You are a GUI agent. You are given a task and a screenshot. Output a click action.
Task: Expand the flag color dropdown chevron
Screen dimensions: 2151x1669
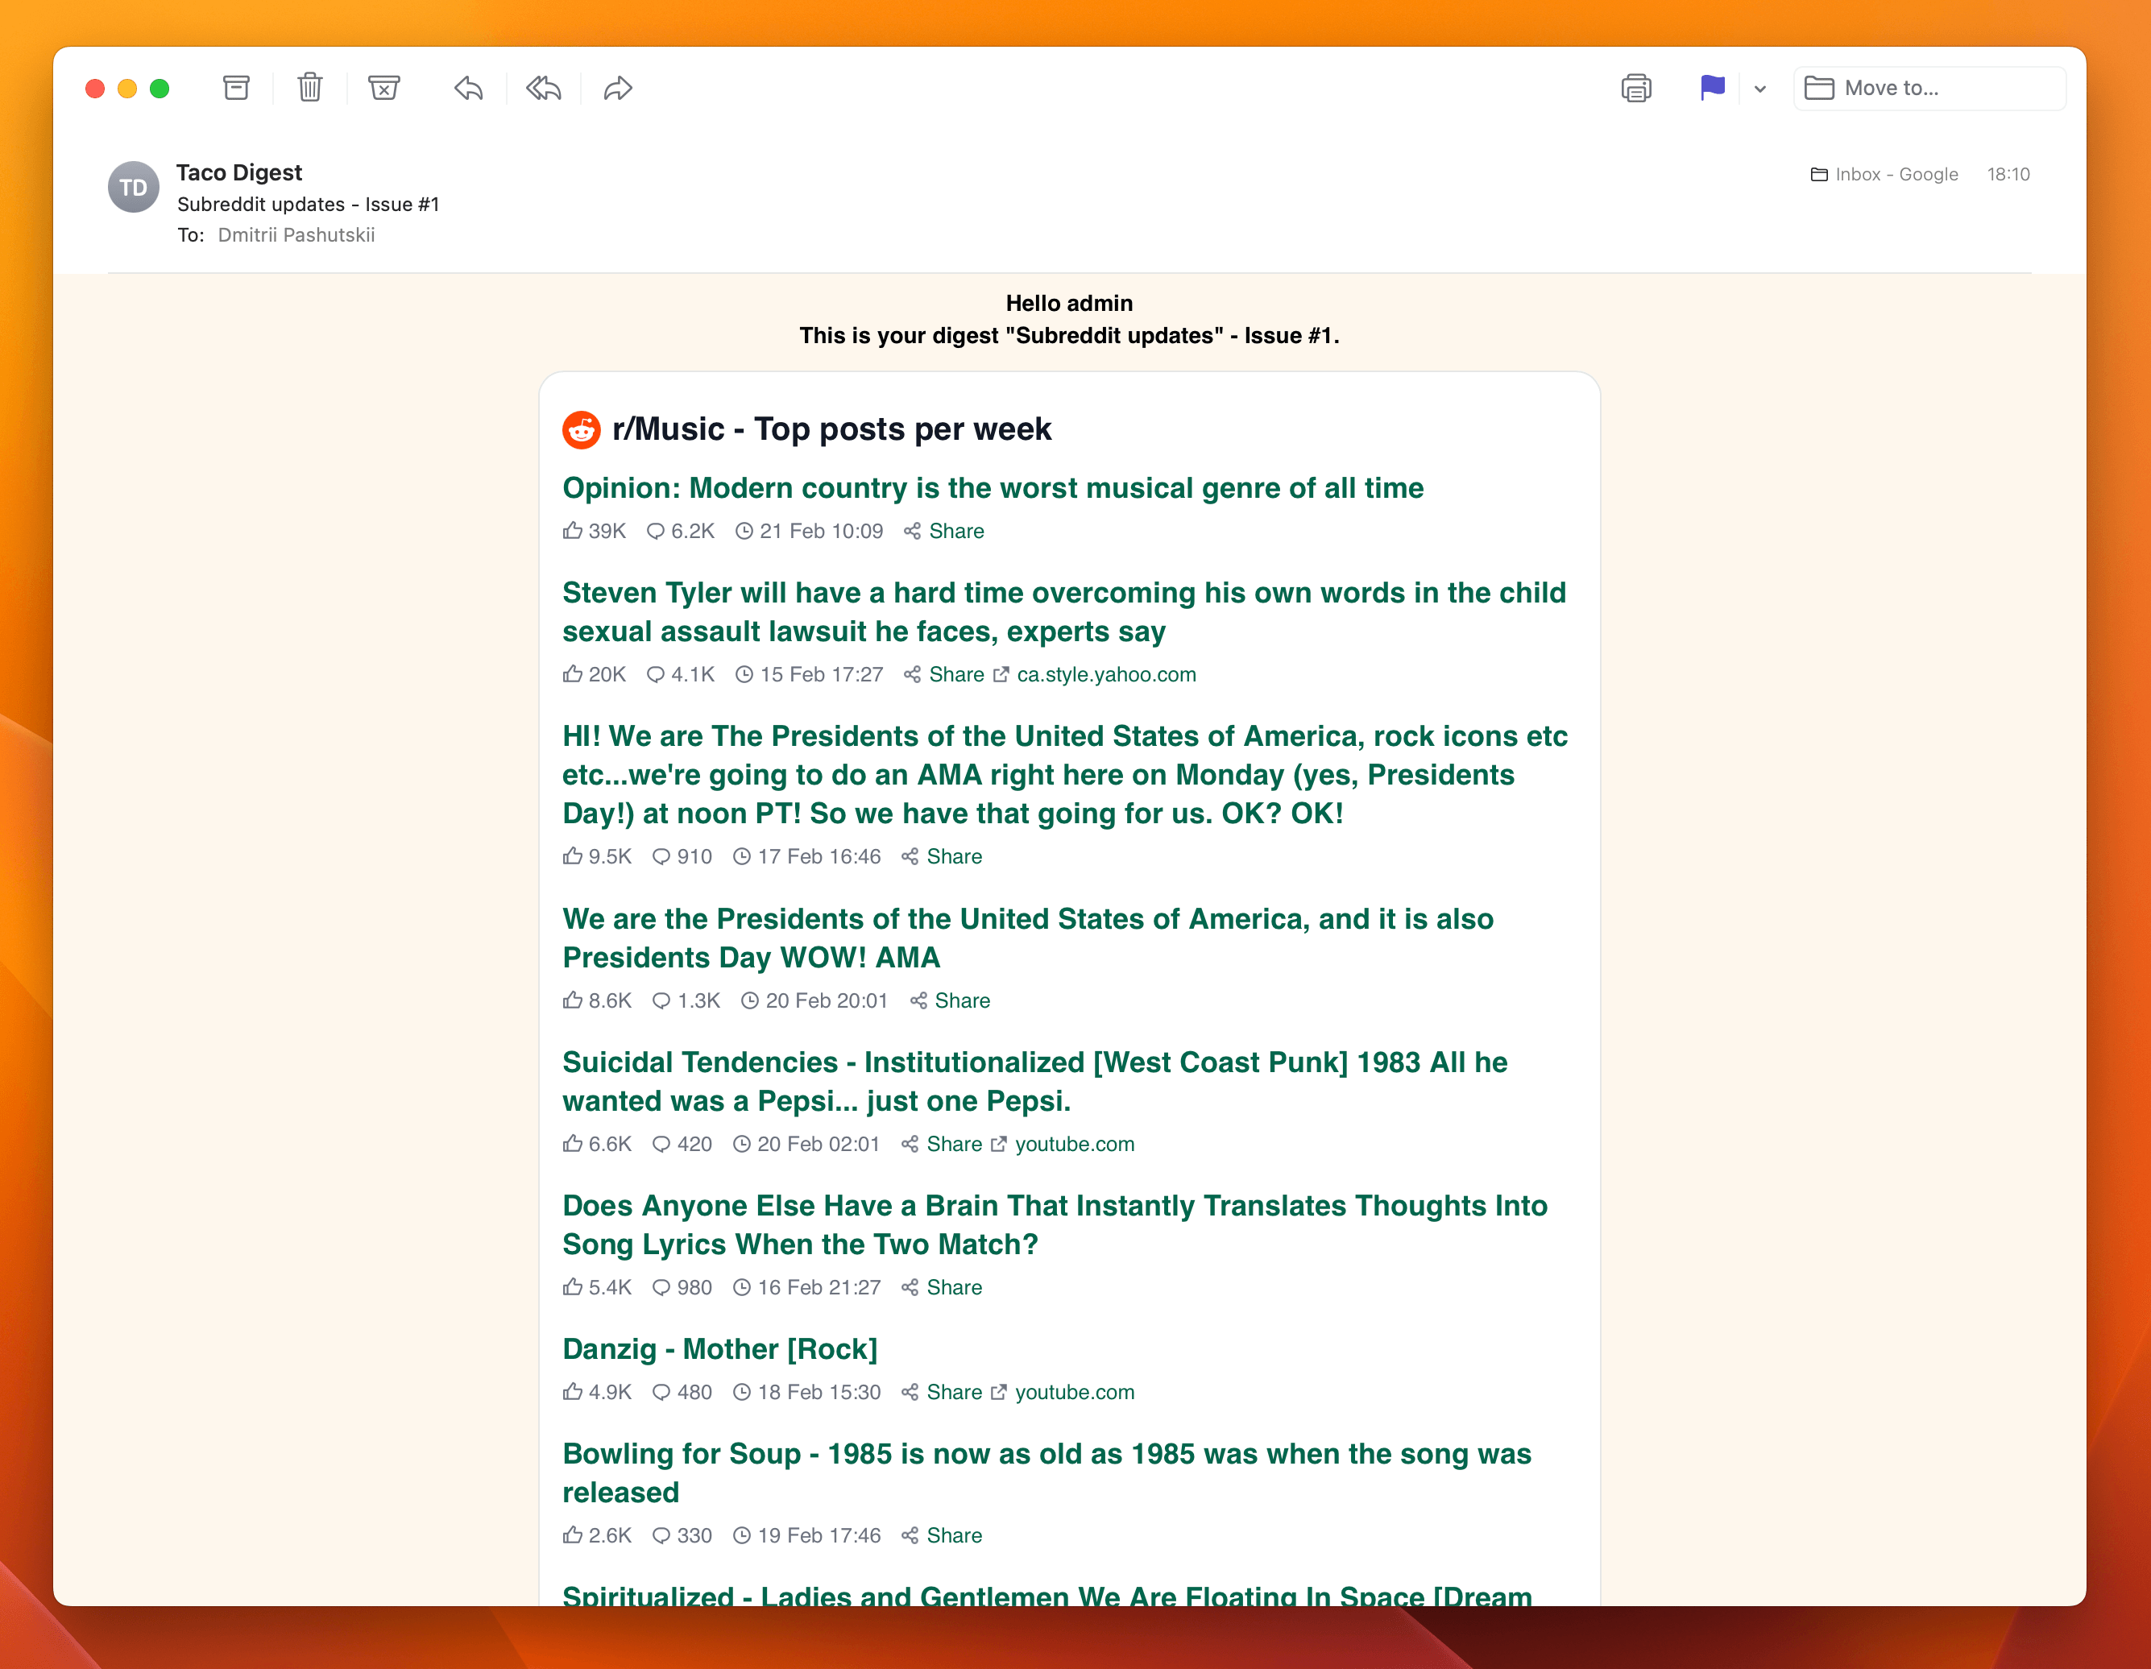tap(1760, 89)
